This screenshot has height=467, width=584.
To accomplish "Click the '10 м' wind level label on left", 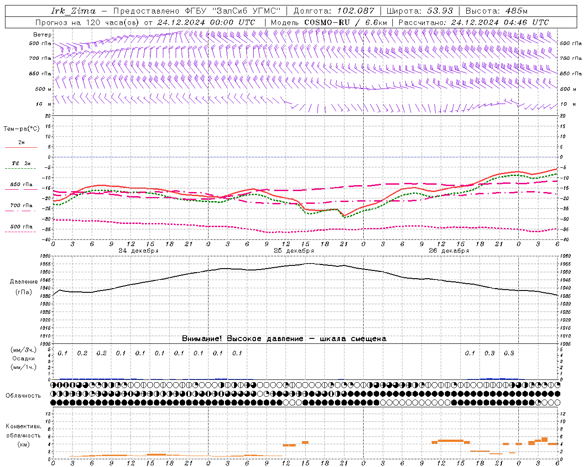I will (44, 104).
